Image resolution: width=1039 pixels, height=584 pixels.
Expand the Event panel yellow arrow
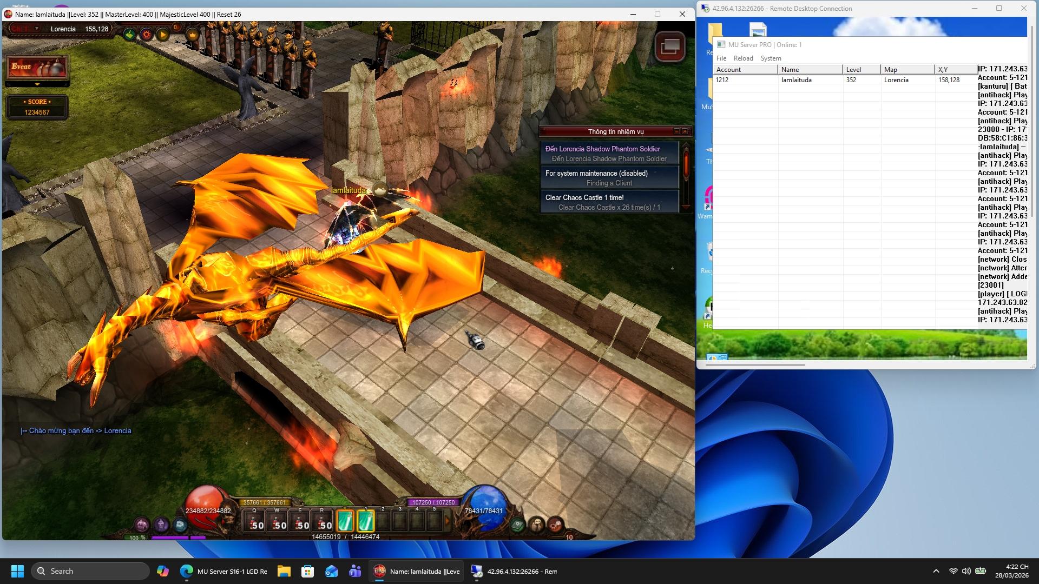37,85
